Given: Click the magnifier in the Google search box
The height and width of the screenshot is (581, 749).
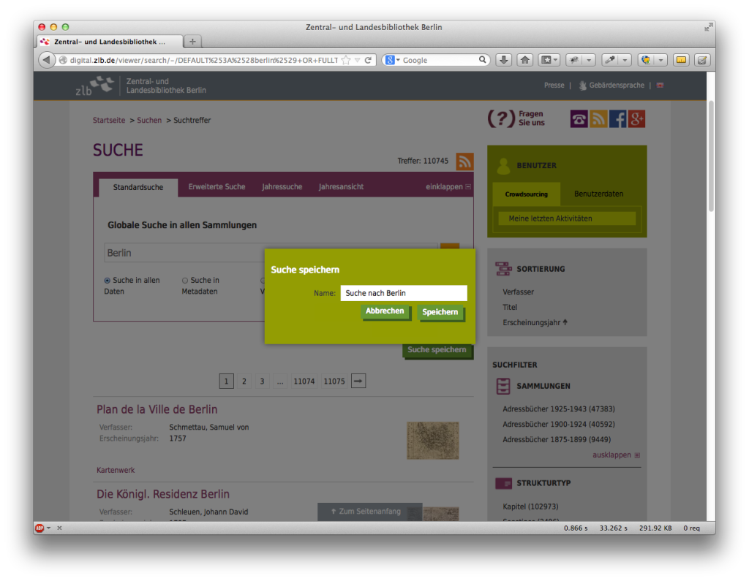Looking at the screenshot, I should (483, 60).
